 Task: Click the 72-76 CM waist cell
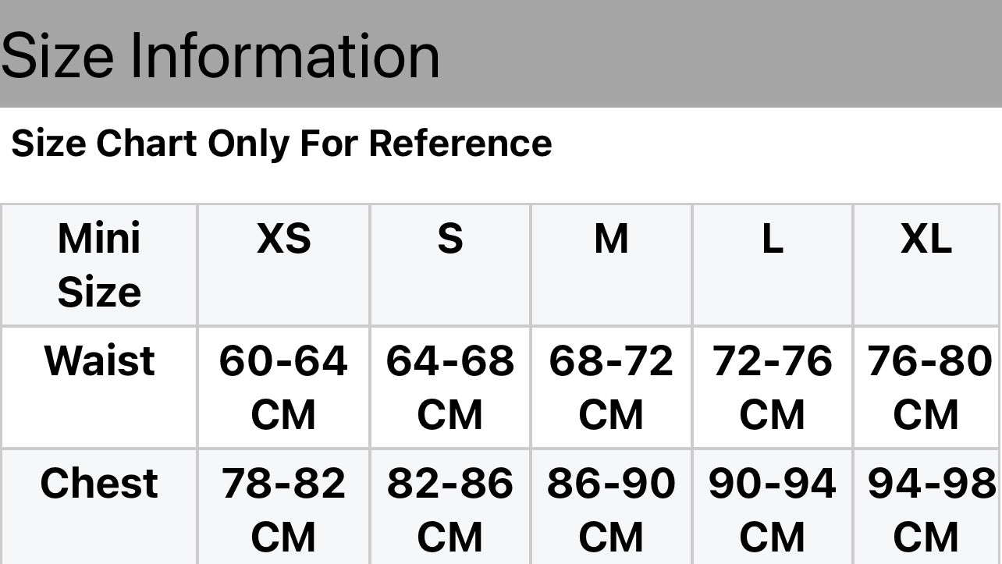[x=773, y=387]
